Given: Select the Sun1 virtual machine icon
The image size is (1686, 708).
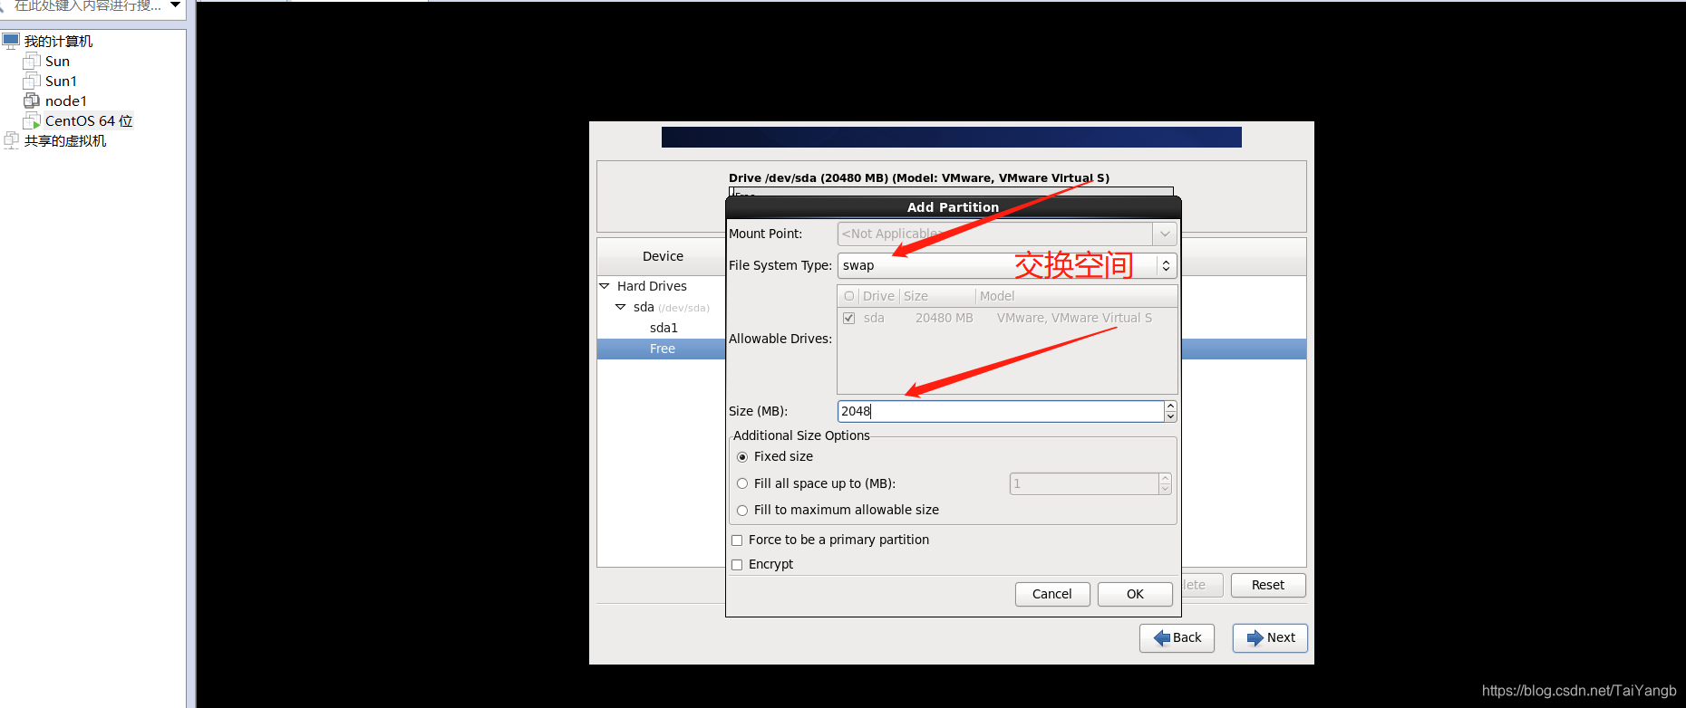Looking at the screenshot, I should point(32,81).
